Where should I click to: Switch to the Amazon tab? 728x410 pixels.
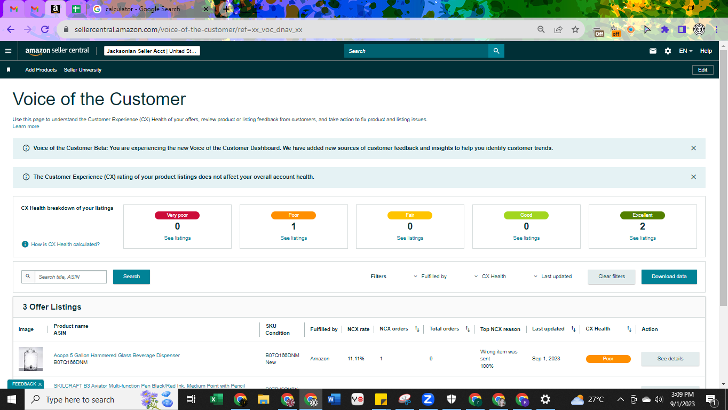point(56,9)
